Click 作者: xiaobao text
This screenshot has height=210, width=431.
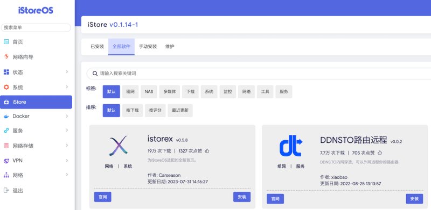(333, 177)
